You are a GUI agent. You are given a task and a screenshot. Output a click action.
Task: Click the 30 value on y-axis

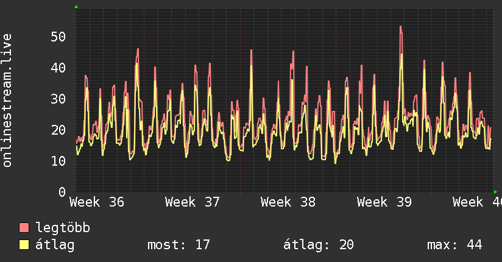(x=58, y=99)
